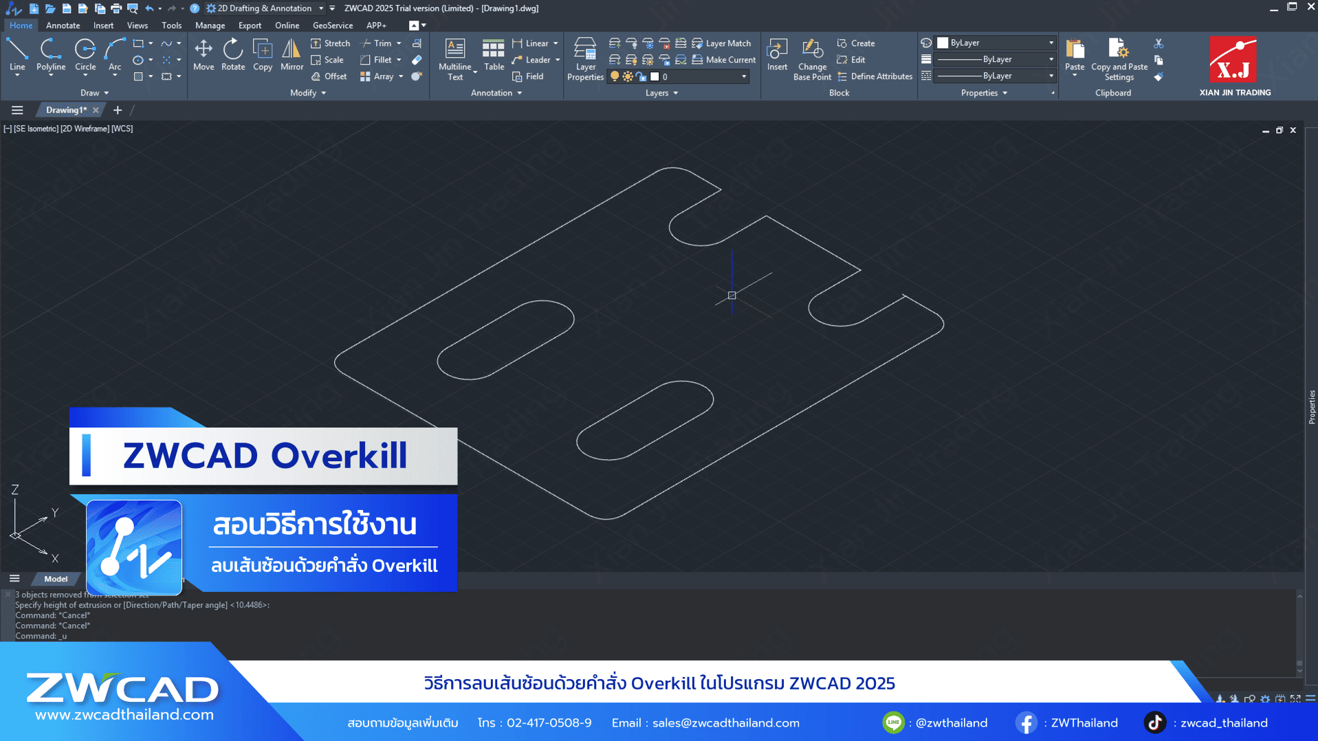
Task: Expand the Layers panel
Action: click(661, 93)
